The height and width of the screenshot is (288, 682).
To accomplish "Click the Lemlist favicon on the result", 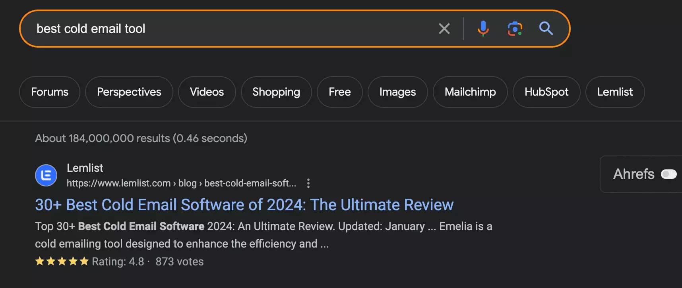I will pyautogui.click(x=46, y=175).
